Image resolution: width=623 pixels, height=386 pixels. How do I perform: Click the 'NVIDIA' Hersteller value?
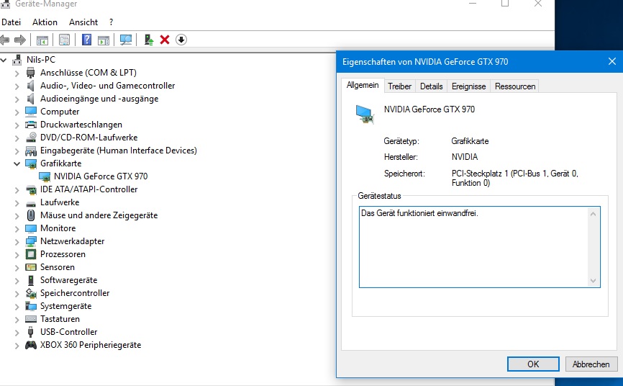(465, 157)
